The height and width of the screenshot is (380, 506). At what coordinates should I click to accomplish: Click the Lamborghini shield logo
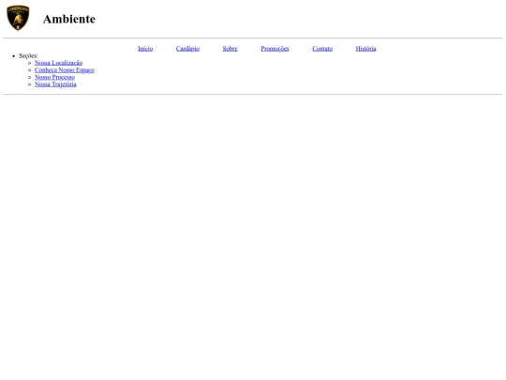(18, 18)
